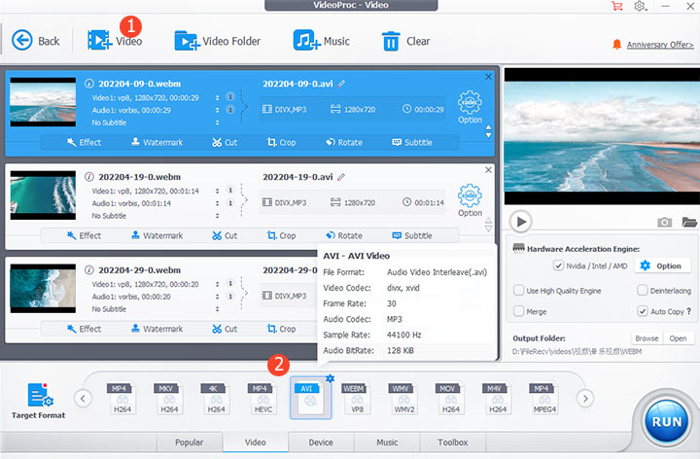The width and height of the screenshot is (700, 459).
Task: Toggle Nvidia / Intel / AMD checkbox
Action: pyautogui.click(x=558, y=265)
